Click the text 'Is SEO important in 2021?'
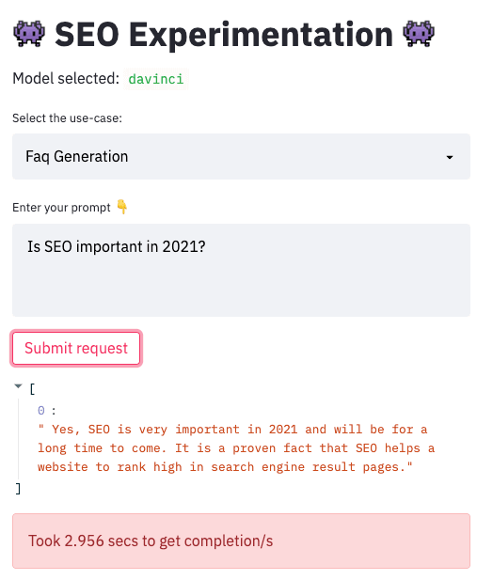Viewport: 477px width, 580px height. point(117,246)
